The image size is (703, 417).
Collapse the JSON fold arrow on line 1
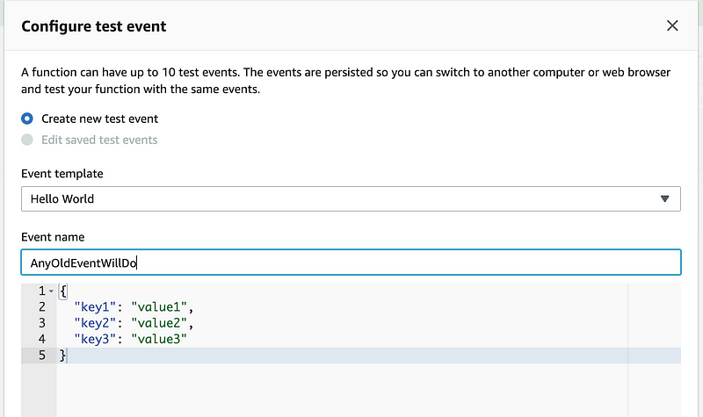tap(51, 291)
